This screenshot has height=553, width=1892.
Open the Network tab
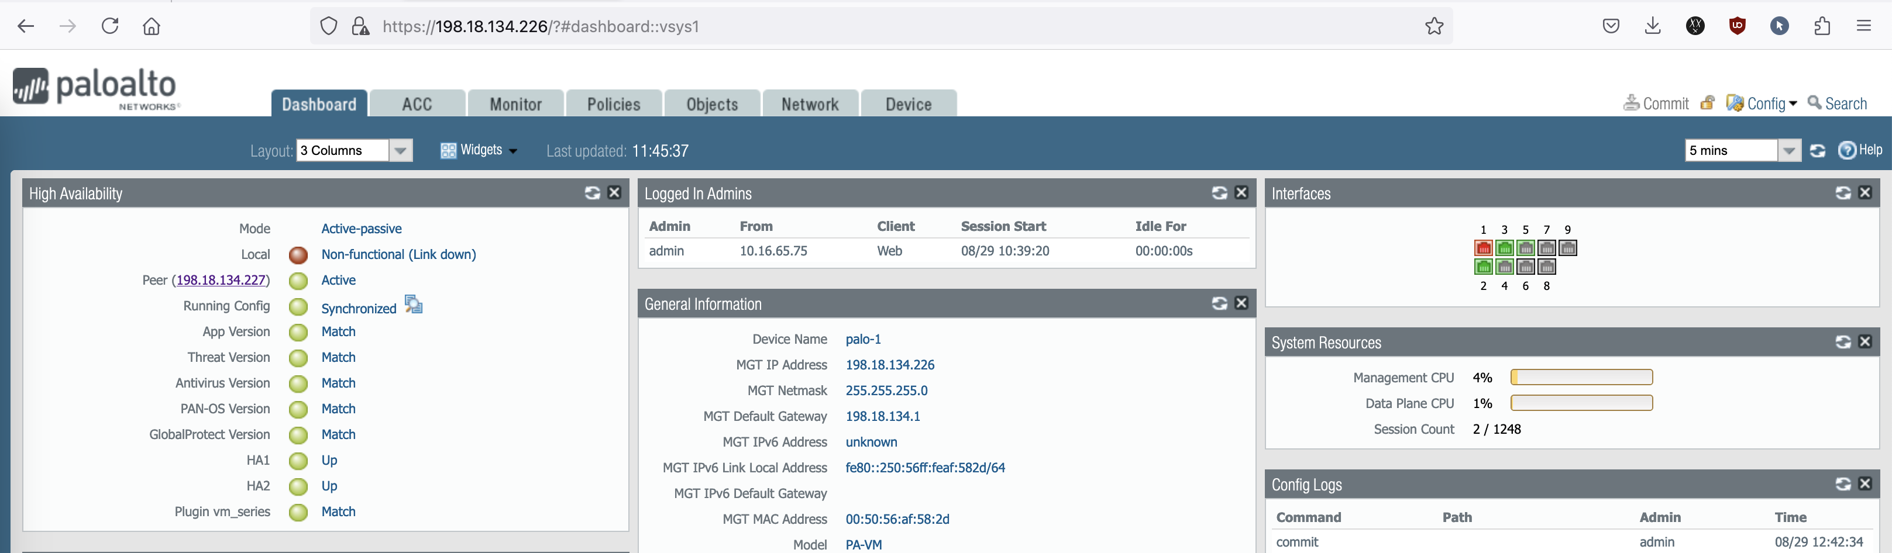click(x=809, y=104)
